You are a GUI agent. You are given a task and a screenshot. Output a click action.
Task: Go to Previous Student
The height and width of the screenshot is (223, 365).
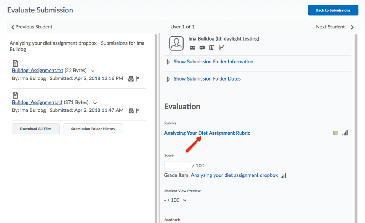tap(32, 27)
